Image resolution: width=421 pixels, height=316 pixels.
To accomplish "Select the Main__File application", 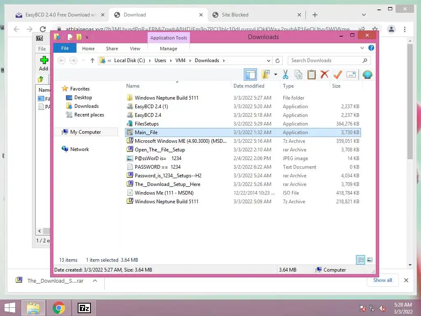I will coord(243,132).
